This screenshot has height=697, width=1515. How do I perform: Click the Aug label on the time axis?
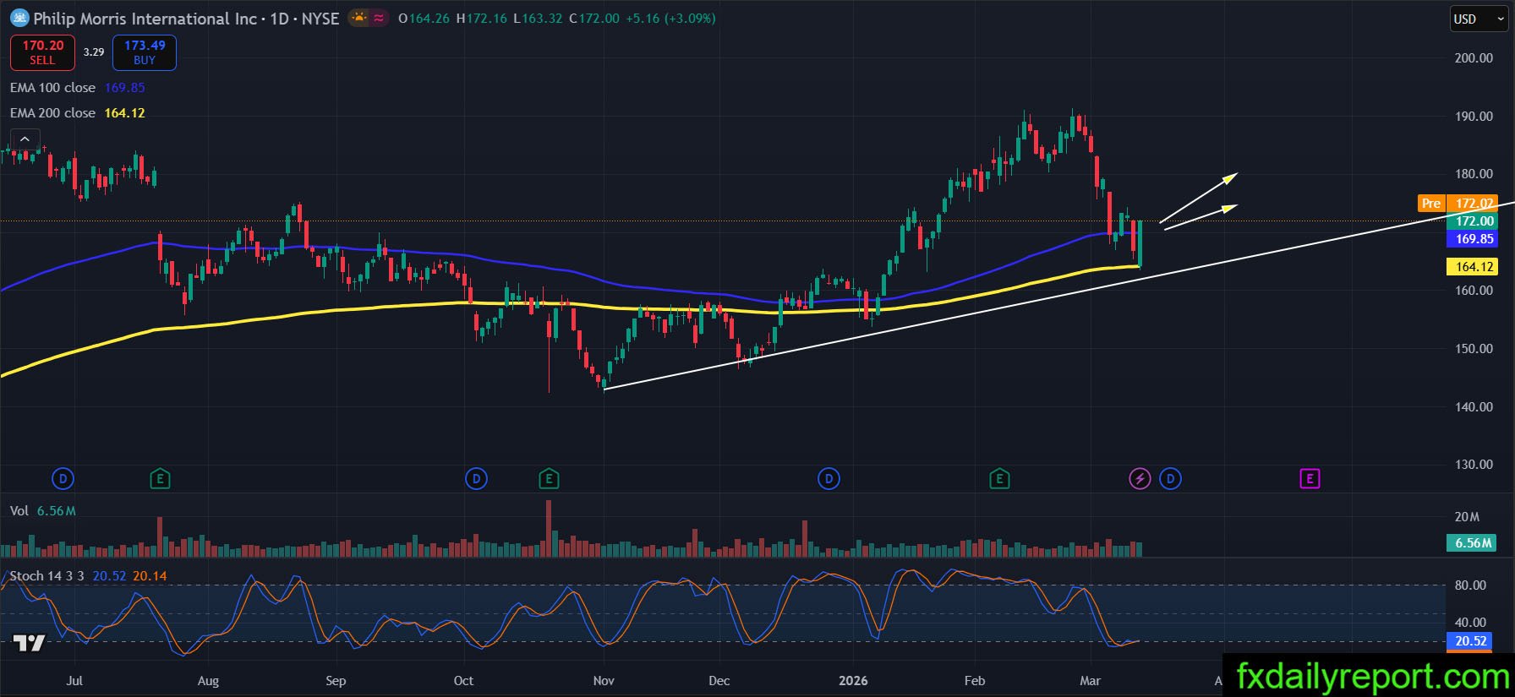[x=208, y=681]
